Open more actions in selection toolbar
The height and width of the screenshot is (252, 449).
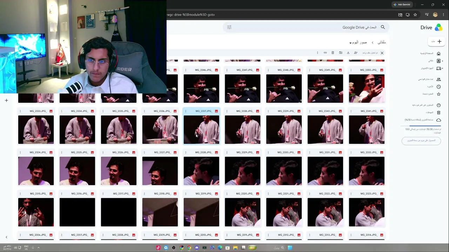(317, 53)
